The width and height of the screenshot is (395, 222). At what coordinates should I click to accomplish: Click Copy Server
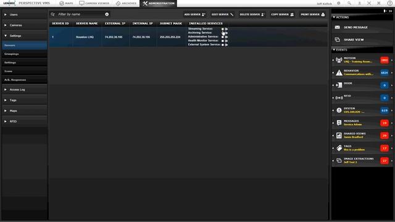(x=283, y=15)
